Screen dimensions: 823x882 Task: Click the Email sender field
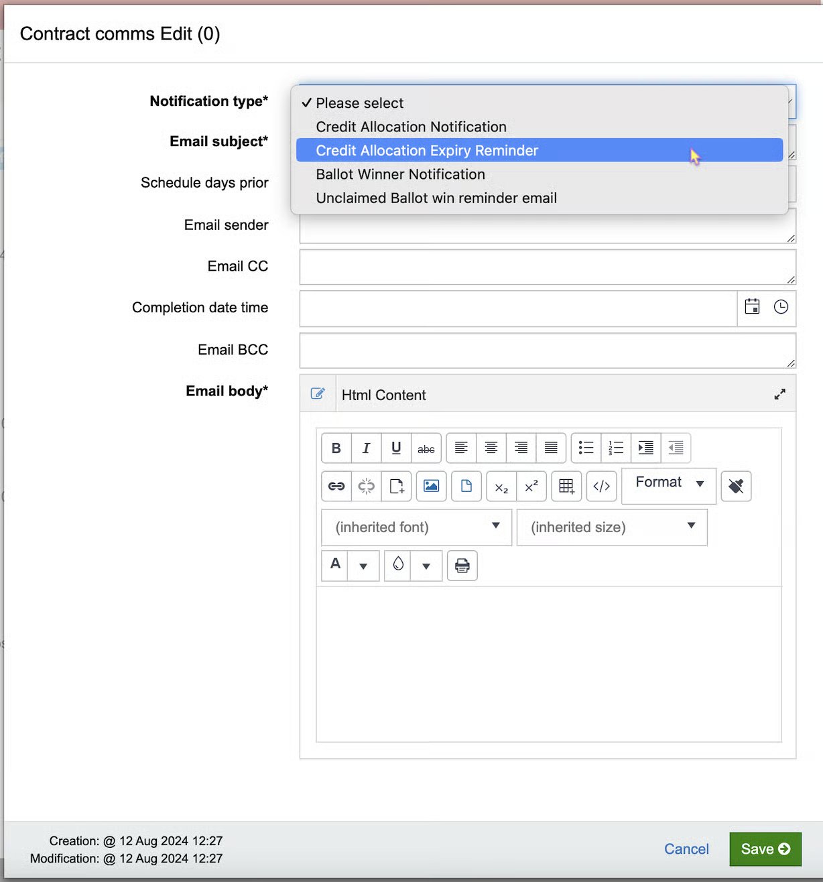(x=548, y=230)
